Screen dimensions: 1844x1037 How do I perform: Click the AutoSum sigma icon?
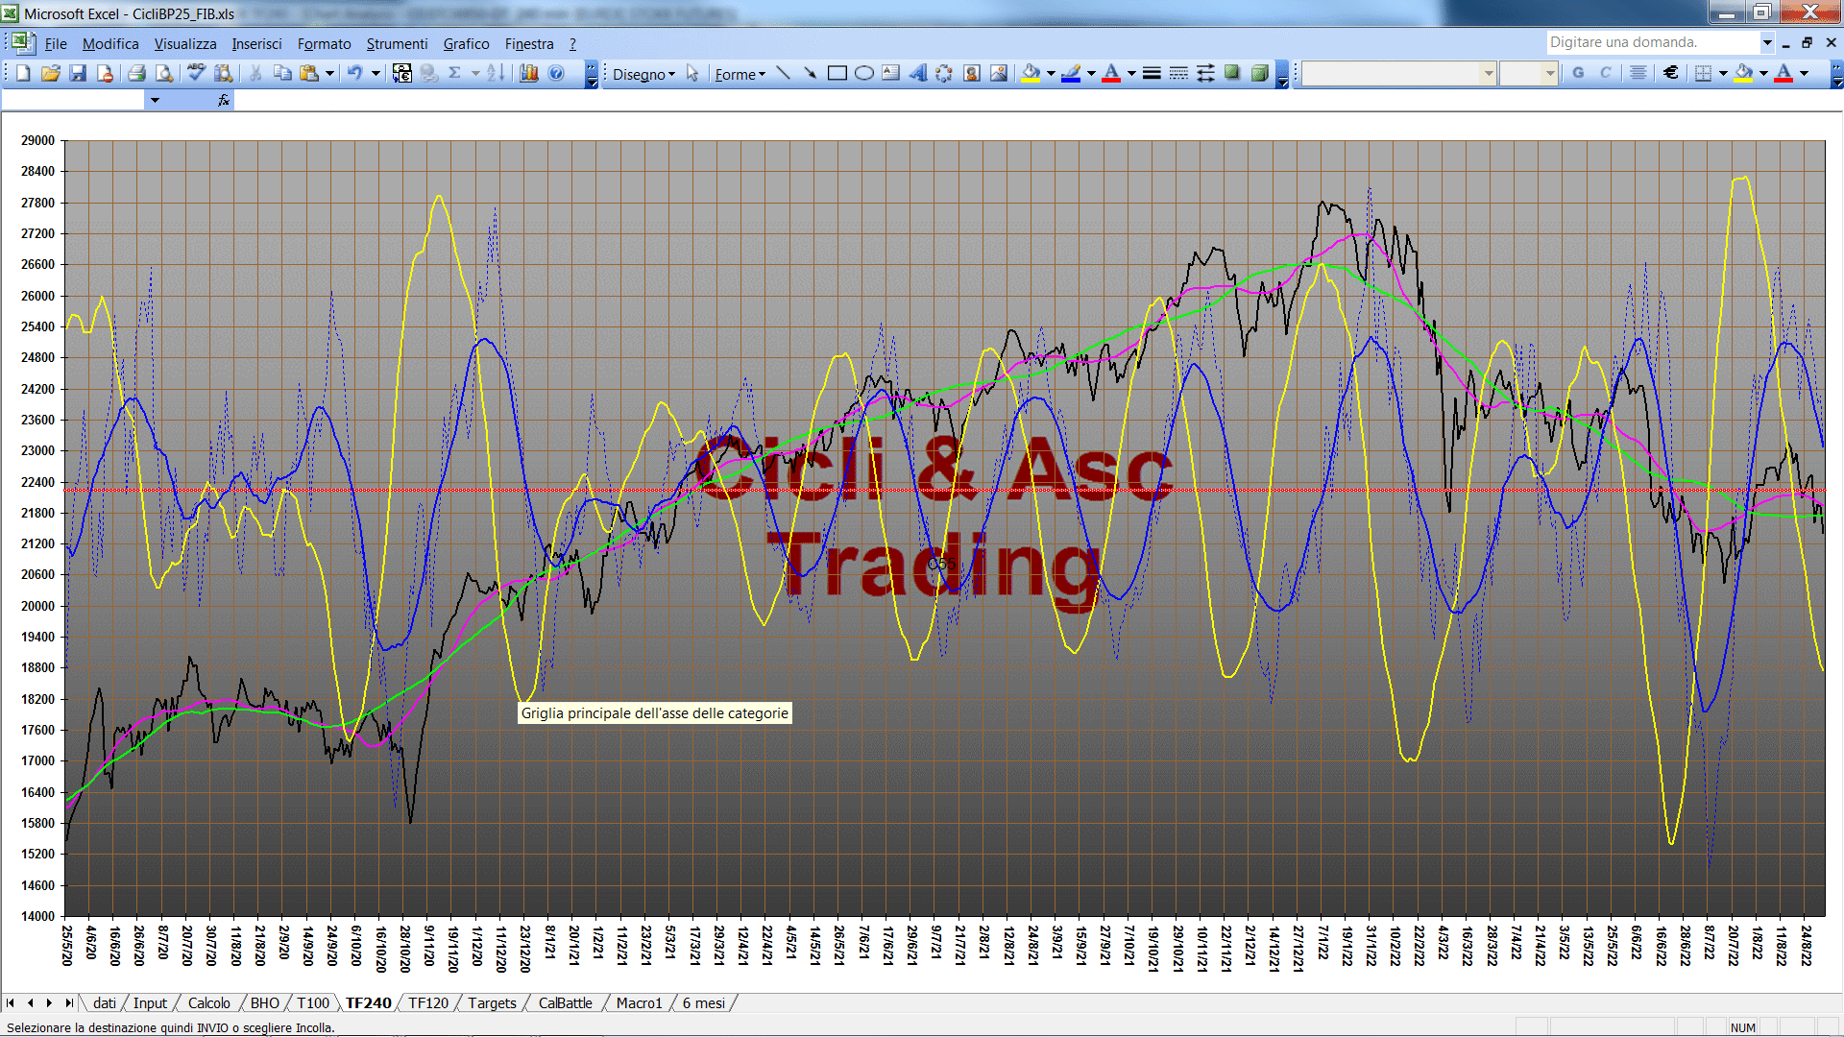click(455, 73)
